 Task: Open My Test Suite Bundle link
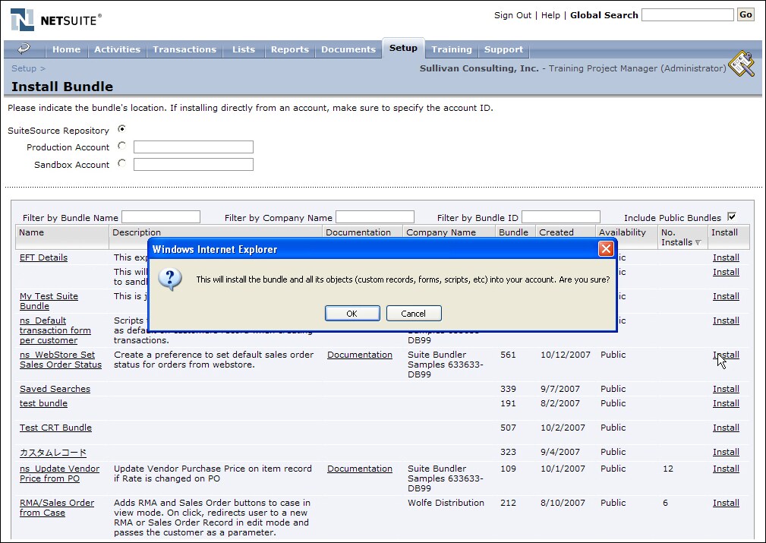(x=49, y=301)
